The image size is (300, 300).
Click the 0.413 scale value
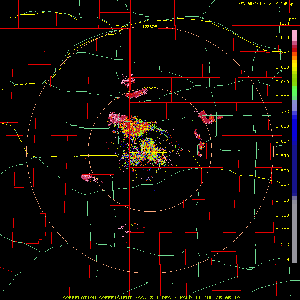[282, 200]
